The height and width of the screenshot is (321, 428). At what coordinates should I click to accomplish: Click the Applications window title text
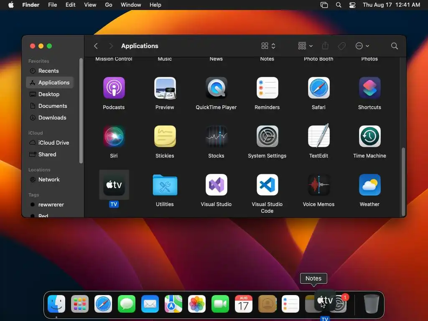[140, 46]
